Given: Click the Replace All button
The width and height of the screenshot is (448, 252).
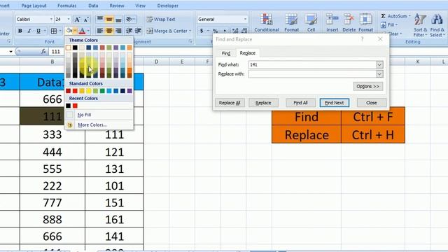Looking at the screenshot, I should point(230,103).
